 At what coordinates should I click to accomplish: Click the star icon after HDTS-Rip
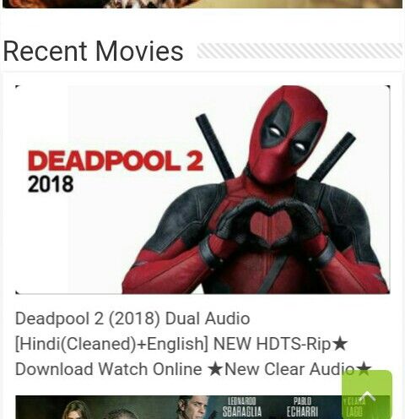click(x=340, y=344)
